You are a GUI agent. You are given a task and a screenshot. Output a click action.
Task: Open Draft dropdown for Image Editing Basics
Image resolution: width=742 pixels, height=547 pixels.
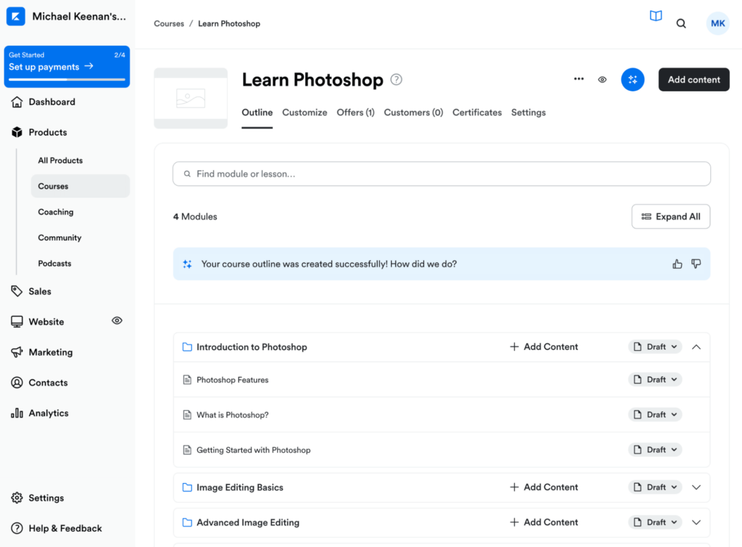click(655, 487)
